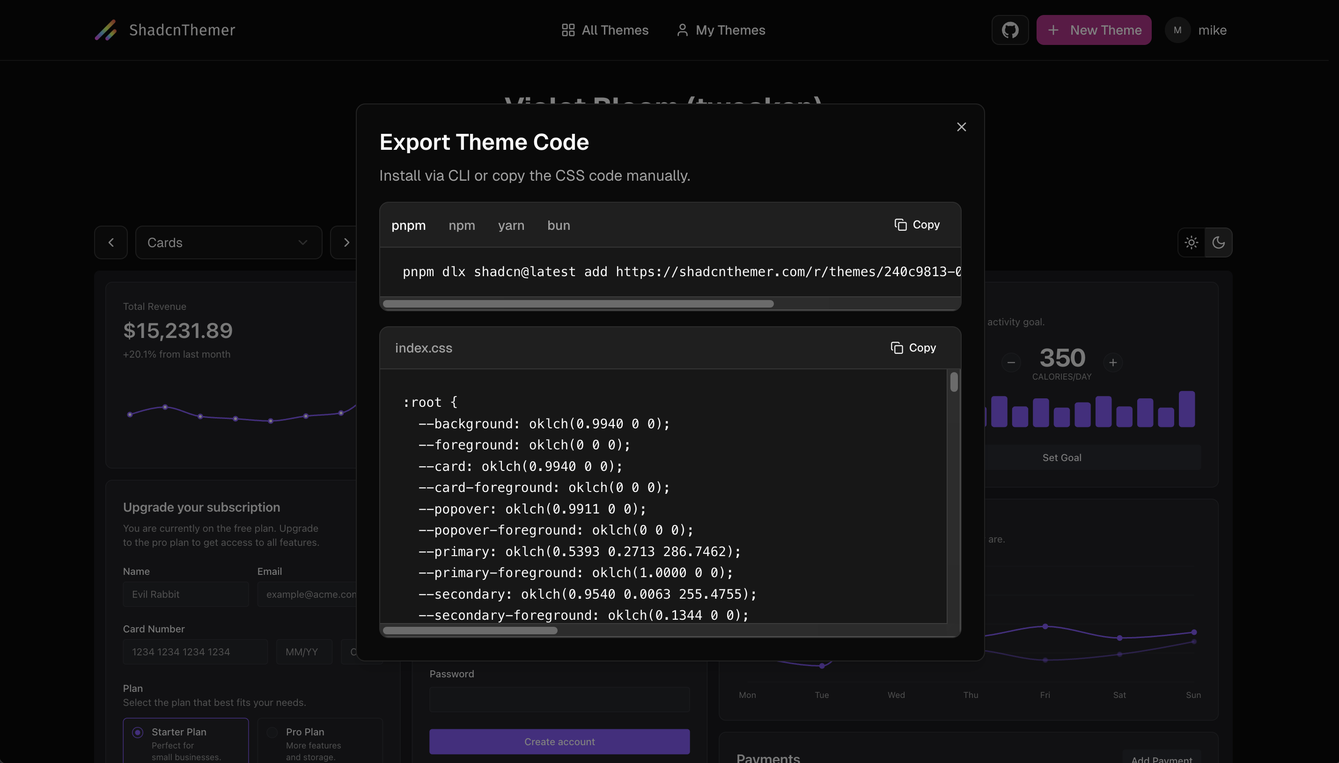The height and width of the screenshot is (763, 1339).
Task: Open the All Themes page
Action: click(x=605, y=30)
